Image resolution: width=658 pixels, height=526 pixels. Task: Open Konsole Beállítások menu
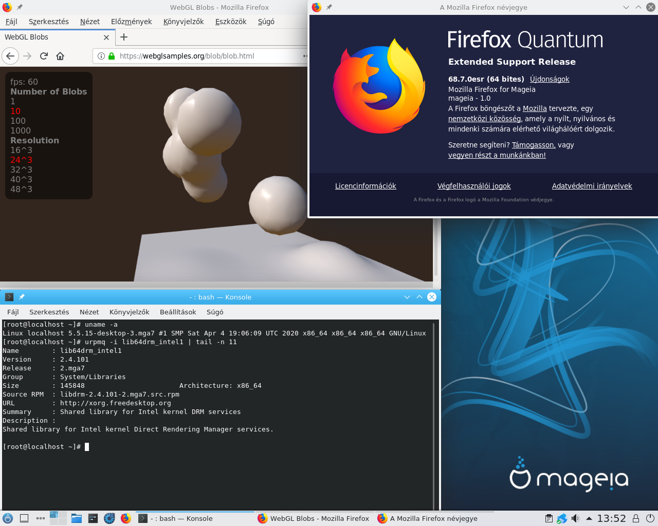178,312
